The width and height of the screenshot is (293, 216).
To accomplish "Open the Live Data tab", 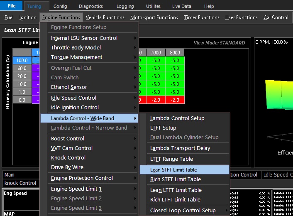I will click(182, 6).
